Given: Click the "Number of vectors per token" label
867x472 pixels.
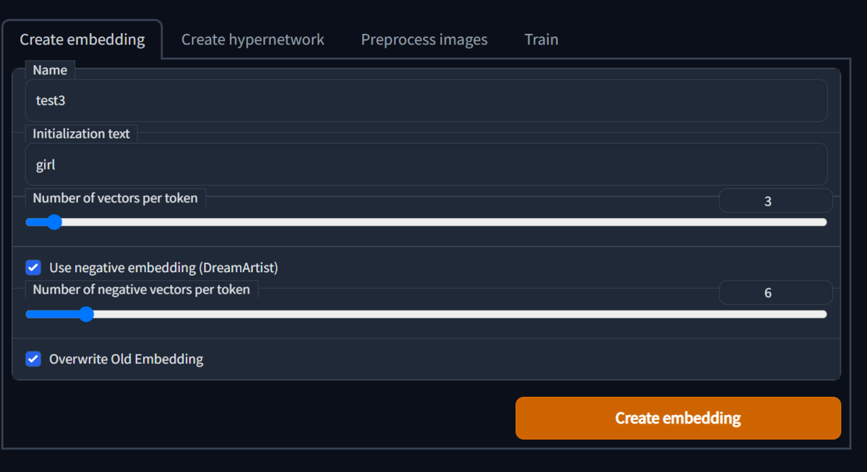Looking at the screenshot, I should click(x=115, y=198).
